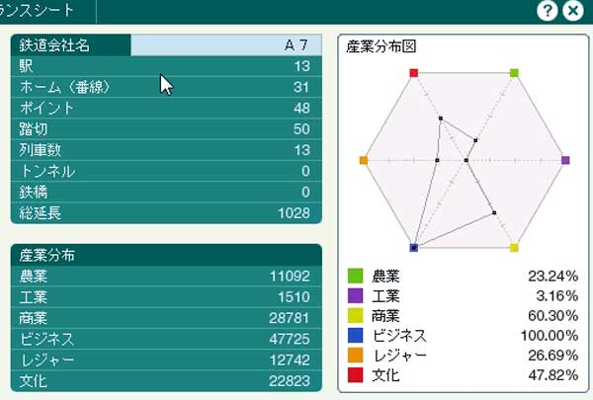Select the 列車数 train count row
This screenshot has width=593, height=400.
click(167, 150)
